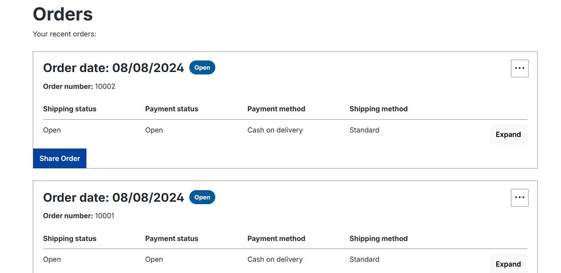The height and width of the screenshot is (273, 561).
Task: Click the 'Your recent orders:' subtitle
Action: click(x=64, y=34)
